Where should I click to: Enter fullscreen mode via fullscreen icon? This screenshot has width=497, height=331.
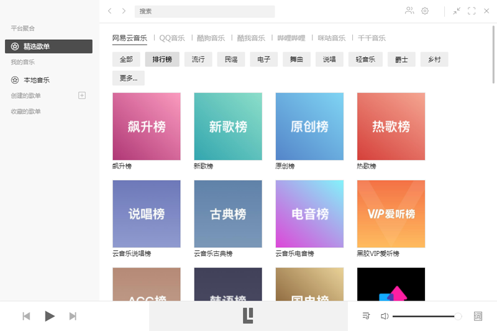point(472,11)
